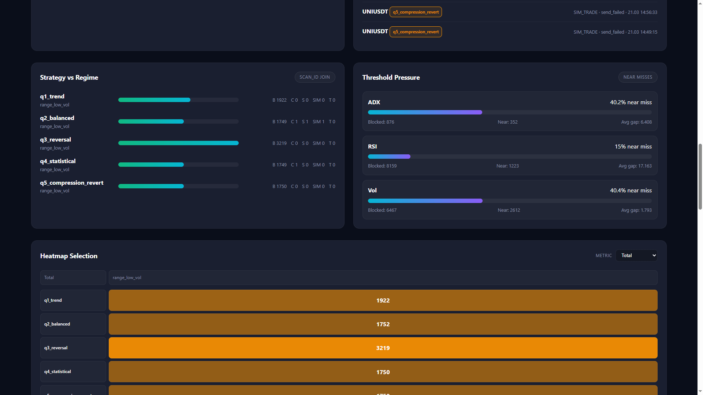Click the Vol near miss progress bar
703x395 pixels.
pyautogui.click(x=509, y=201)
